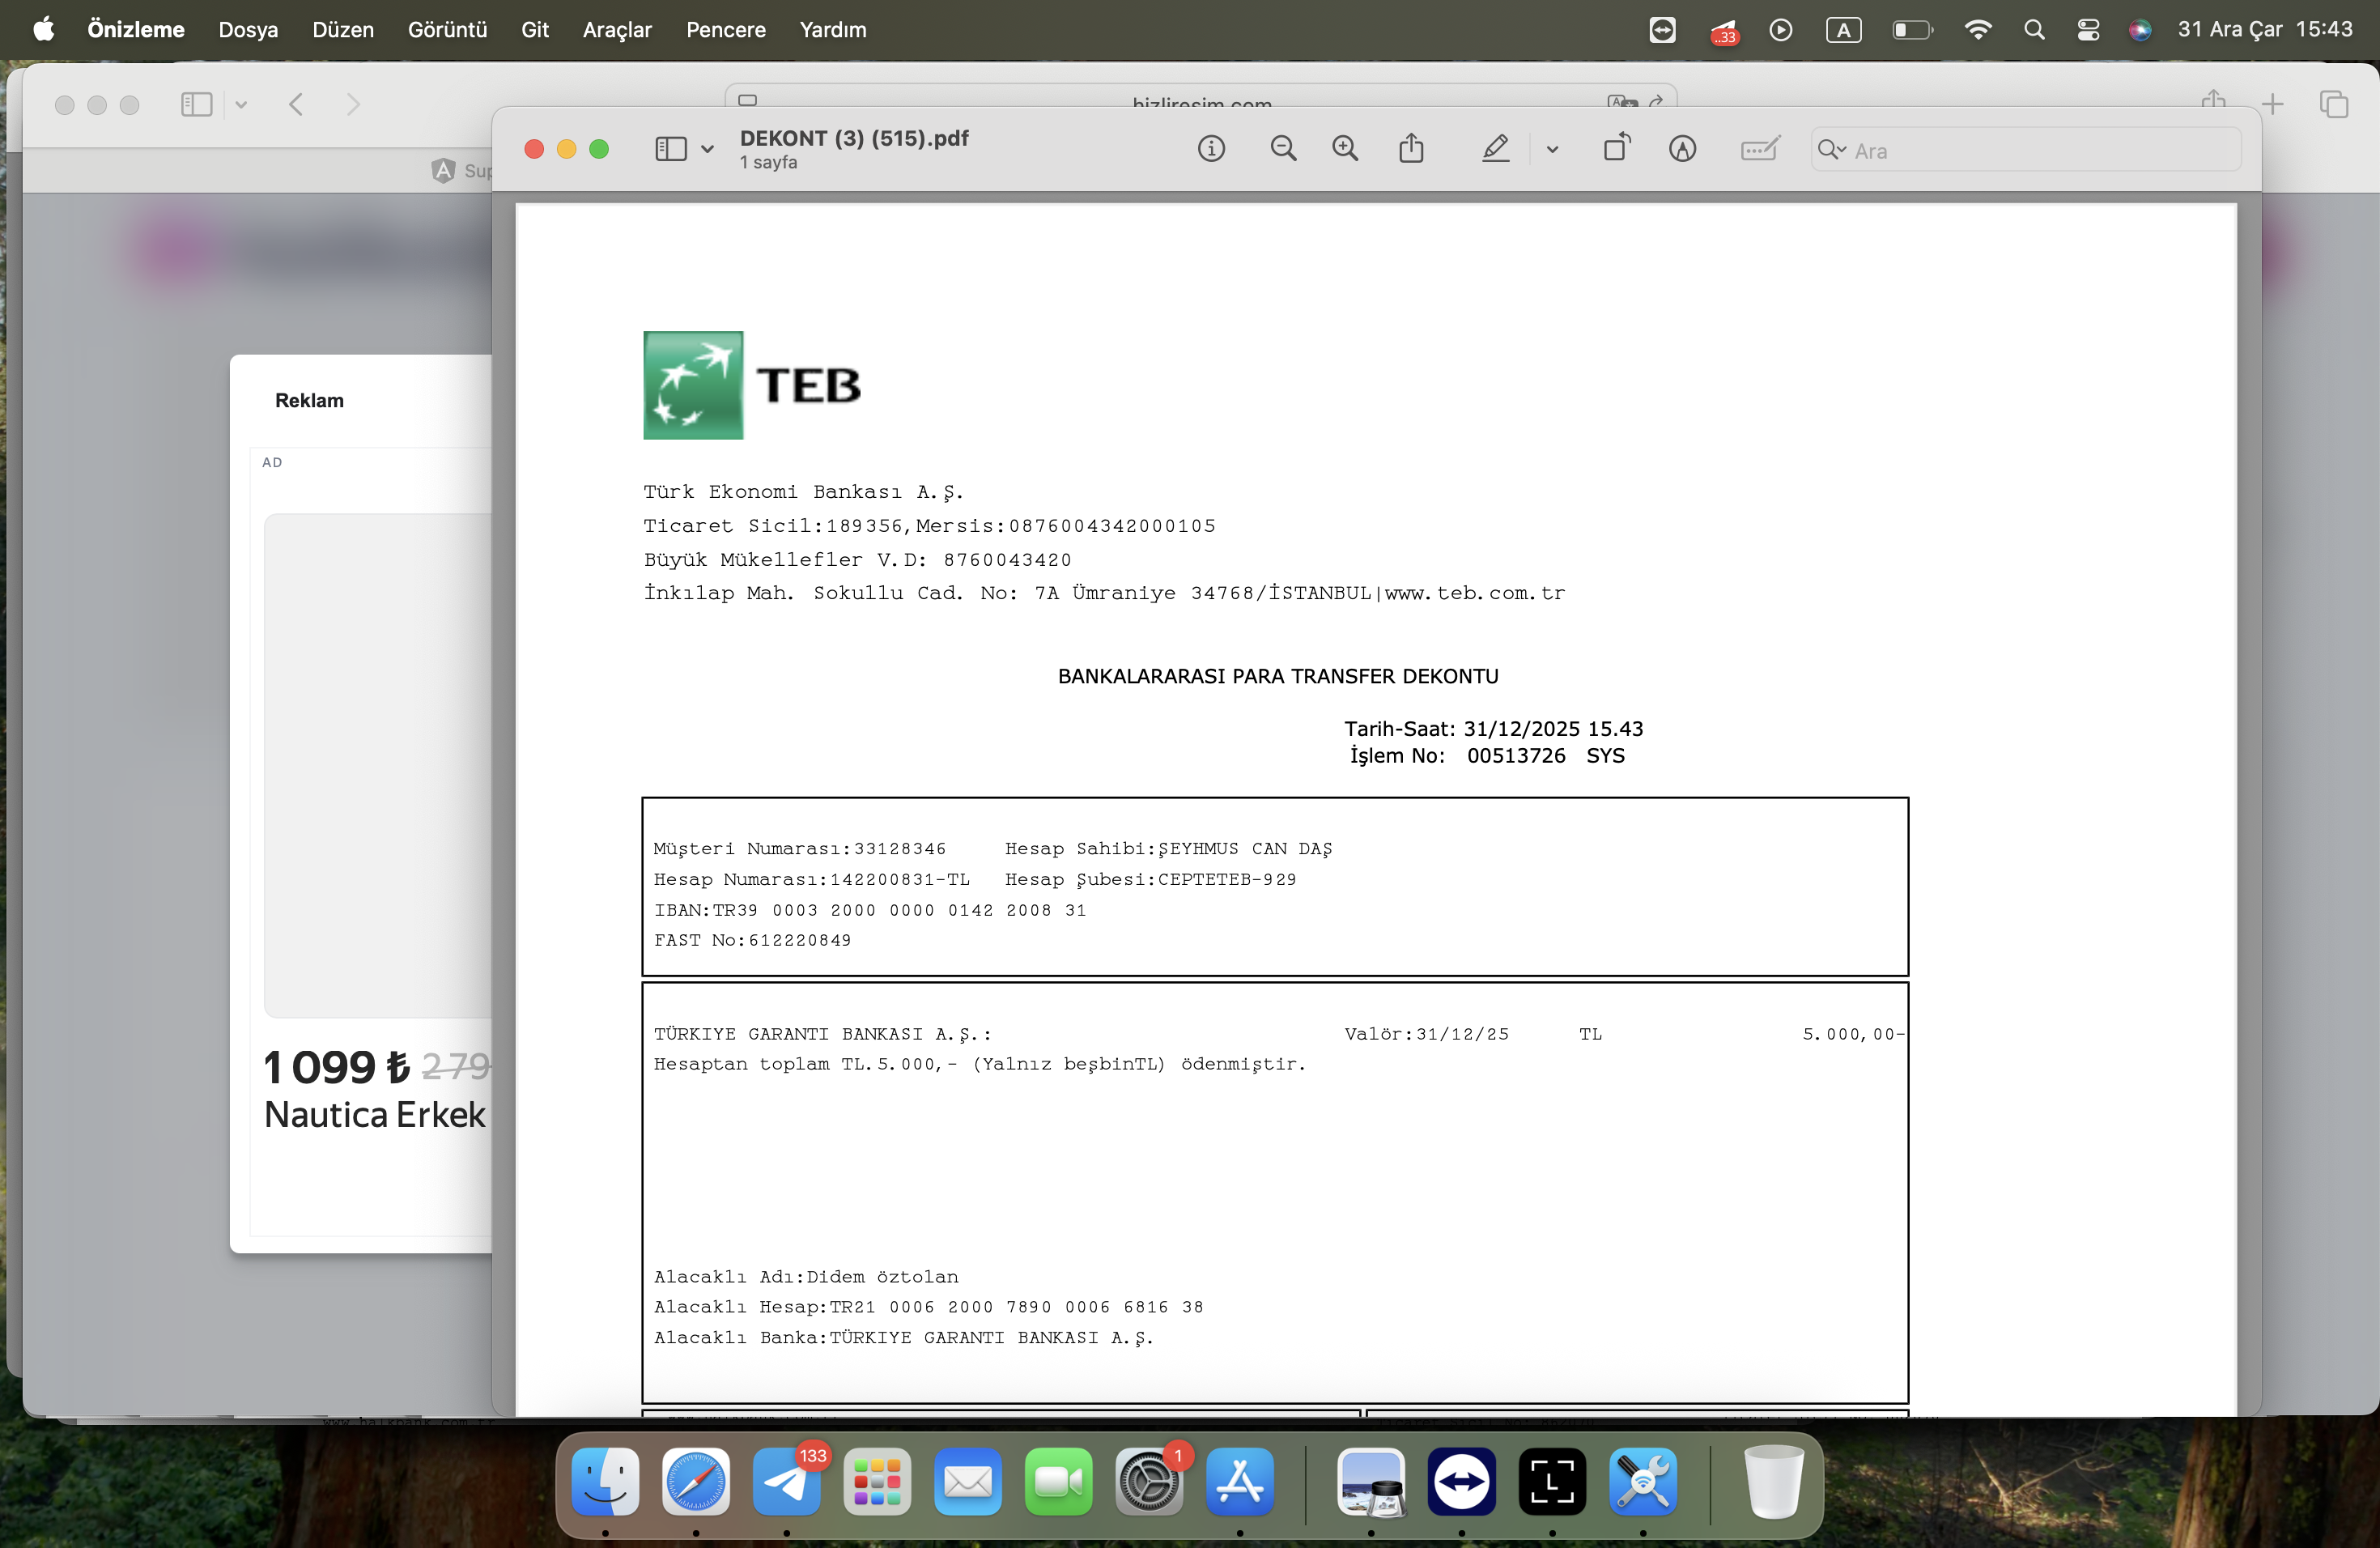Open Control Center from menu bar
Image resolution: width=2380 pixels, height=1548 pixels.
[x=2088, y=30]
